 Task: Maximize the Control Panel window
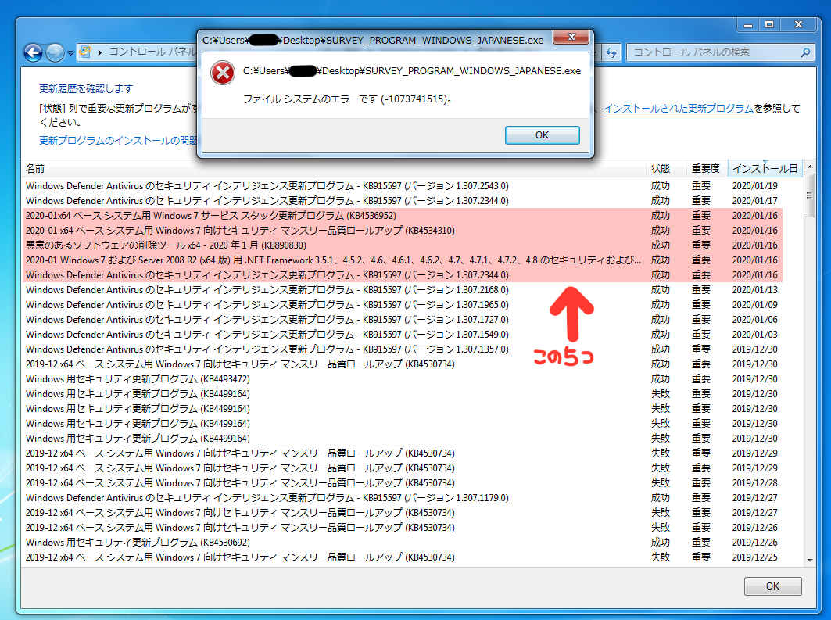[x=769, y=24]
